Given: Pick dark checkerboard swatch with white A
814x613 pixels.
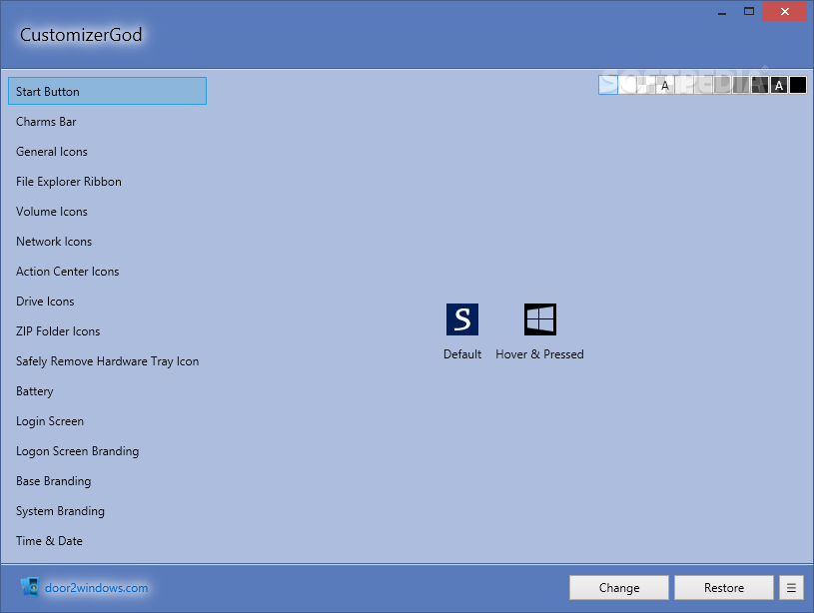Looking at the screenshot, I should [779, 85].
